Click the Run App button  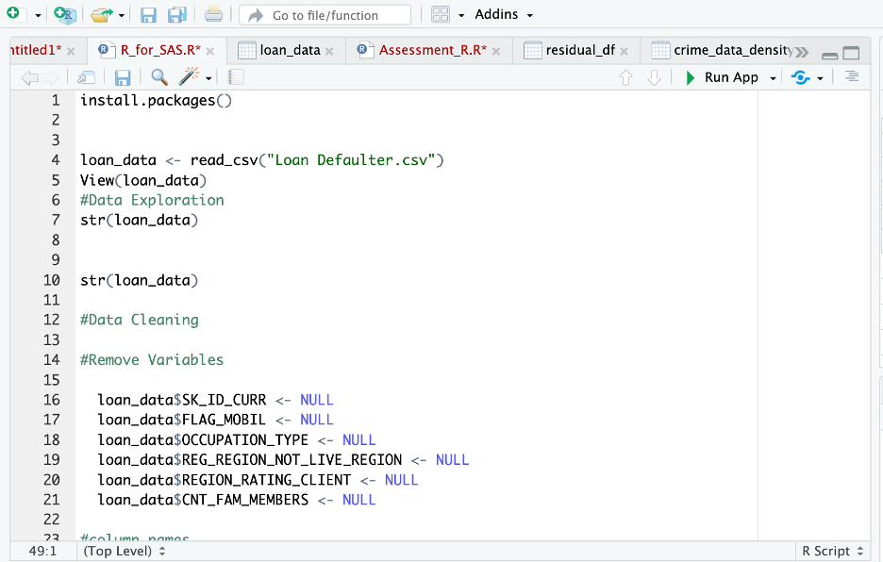[x=722, y=77]
